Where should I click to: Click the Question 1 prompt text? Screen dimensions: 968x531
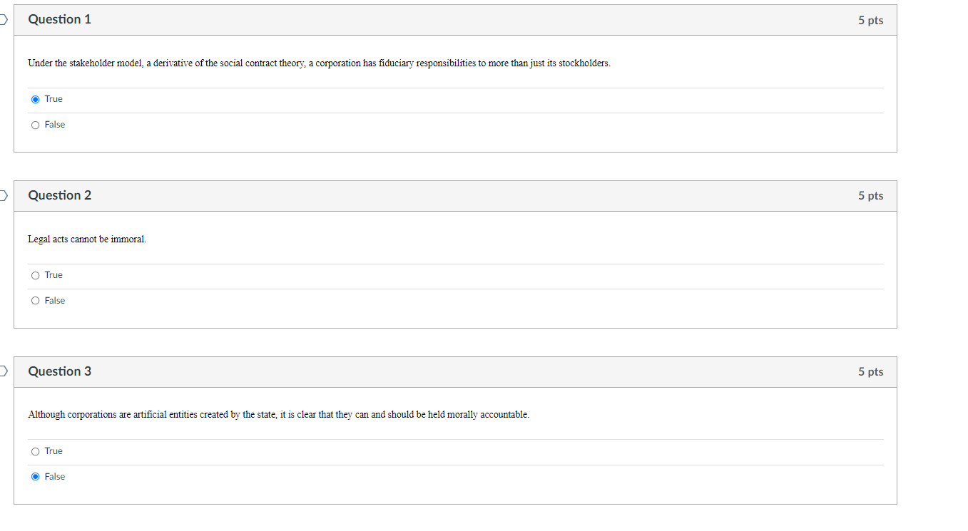click(319, 63)
